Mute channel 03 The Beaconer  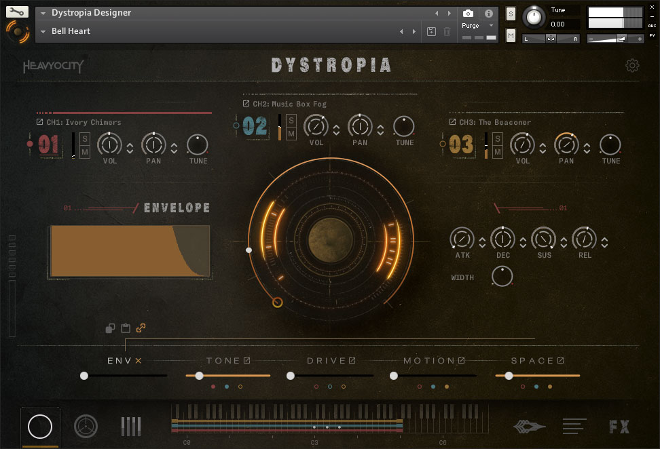click(498, 152)
